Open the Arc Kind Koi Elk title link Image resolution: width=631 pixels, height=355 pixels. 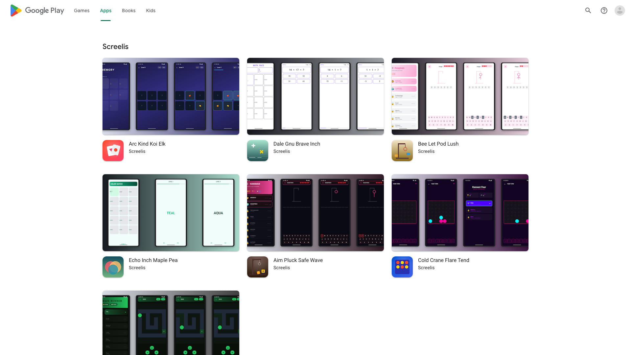(147, 144)
